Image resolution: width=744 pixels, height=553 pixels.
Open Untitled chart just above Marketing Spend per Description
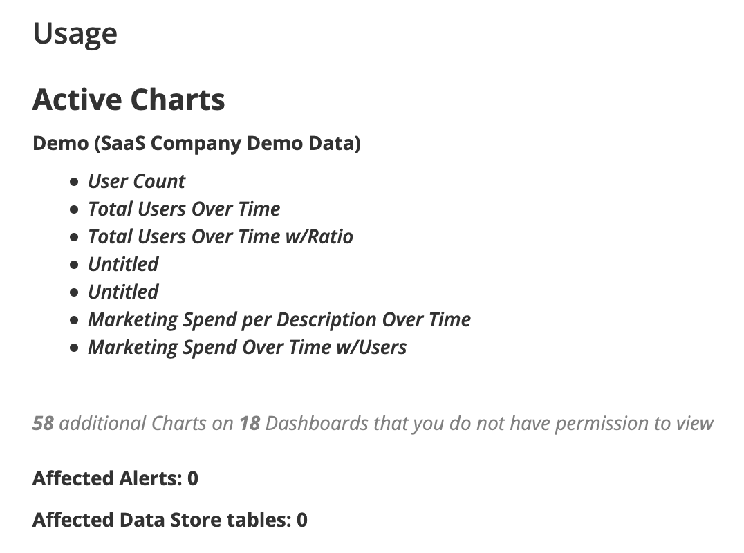123,292
